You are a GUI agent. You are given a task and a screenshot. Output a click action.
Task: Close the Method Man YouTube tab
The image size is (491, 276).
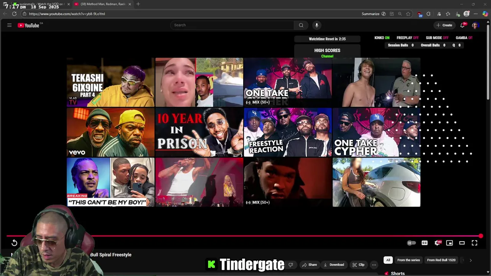pos(130,4)
